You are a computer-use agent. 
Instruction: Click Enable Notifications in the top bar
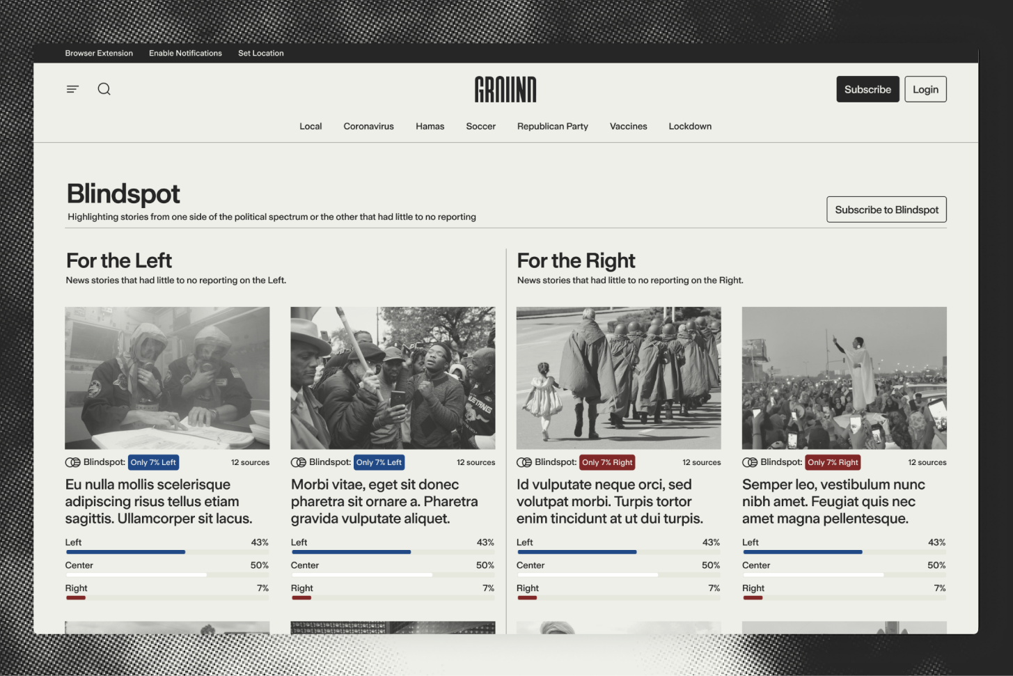click(185, 53)
